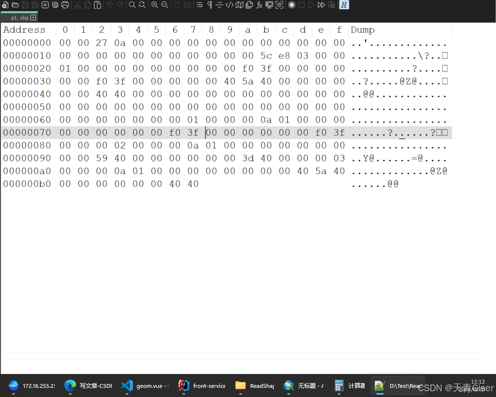
Task: Toggle the indent guide icon
Action: pos(219,5)
